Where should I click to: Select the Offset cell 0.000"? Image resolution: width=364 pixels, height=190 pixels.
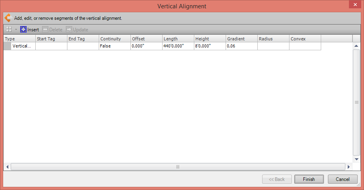coord(146,46)
